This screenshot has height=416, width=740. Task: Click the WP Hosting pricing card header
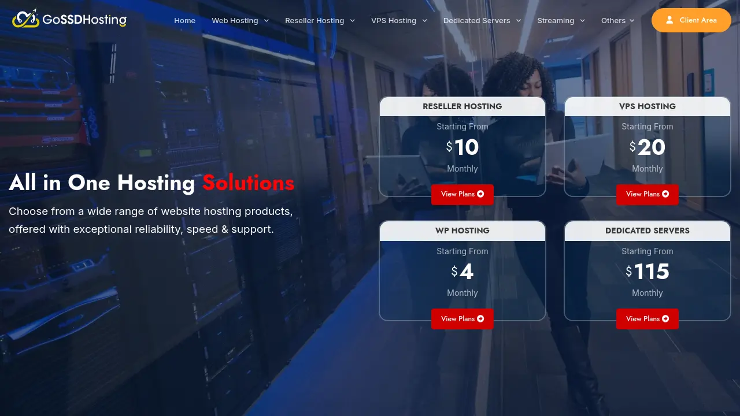pyautogui.click(x=462, y=231)
